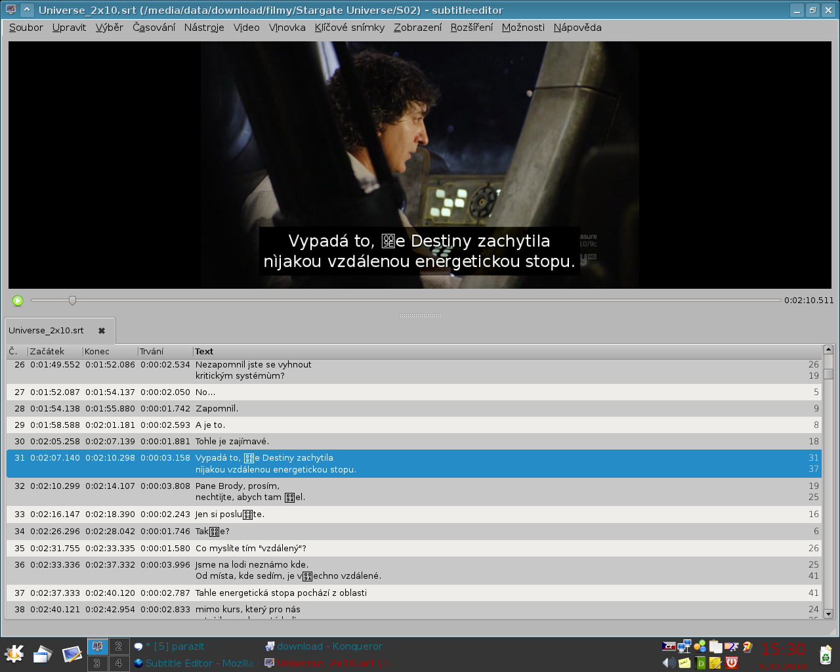Open the Soubor menu
Screen dimensions: 840x672
coord(26,28)
